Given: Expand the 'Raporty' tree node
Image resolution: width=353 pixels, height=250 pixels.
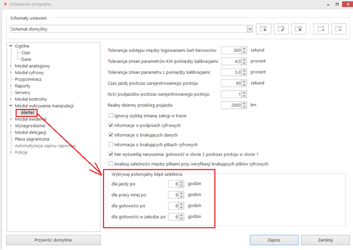Looking at the screenshot, I should [11, 86].
